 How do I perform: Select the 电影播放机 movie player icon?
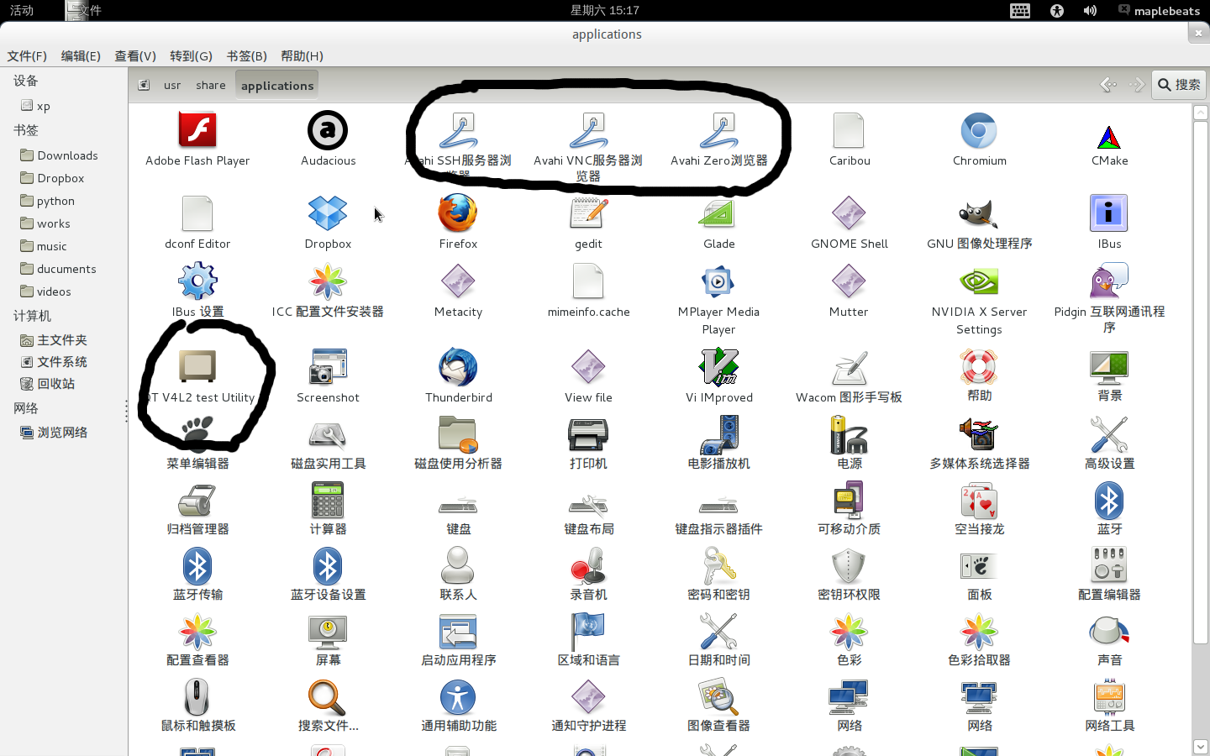click(x=718, y=434)
